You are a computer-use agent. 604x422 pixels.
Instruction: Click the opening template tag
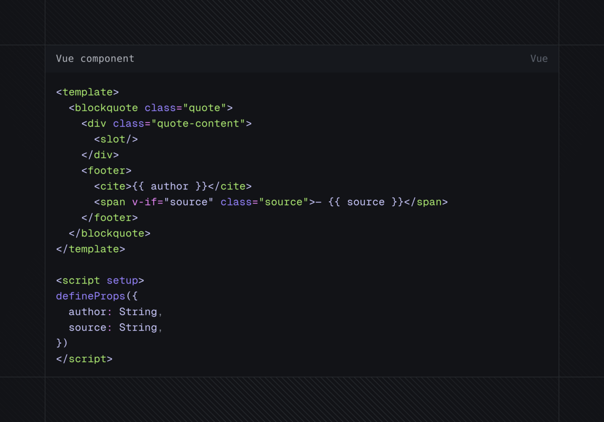tap(87, 92)
